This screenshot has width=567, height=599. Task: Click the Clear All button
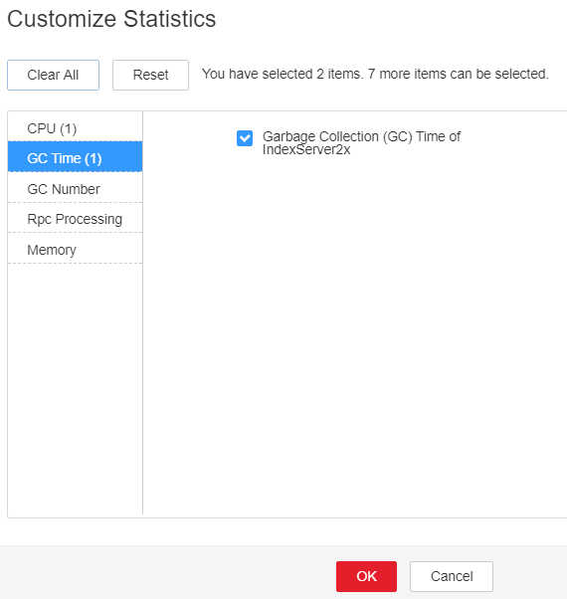pos(53,75)
